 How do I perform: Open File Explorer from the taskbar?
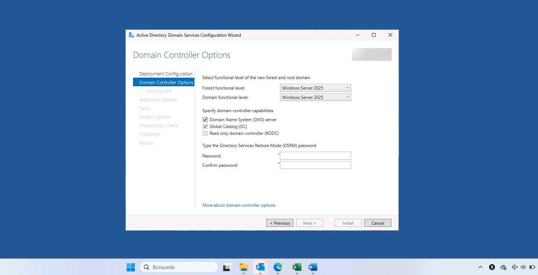pyautogui.click(x=244, y=267)
